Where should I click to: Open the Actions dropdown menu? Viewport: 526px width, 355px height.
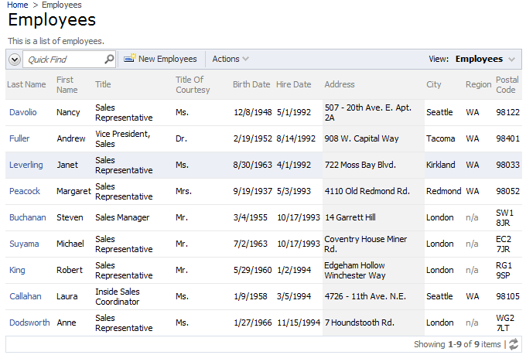[231, 59]
